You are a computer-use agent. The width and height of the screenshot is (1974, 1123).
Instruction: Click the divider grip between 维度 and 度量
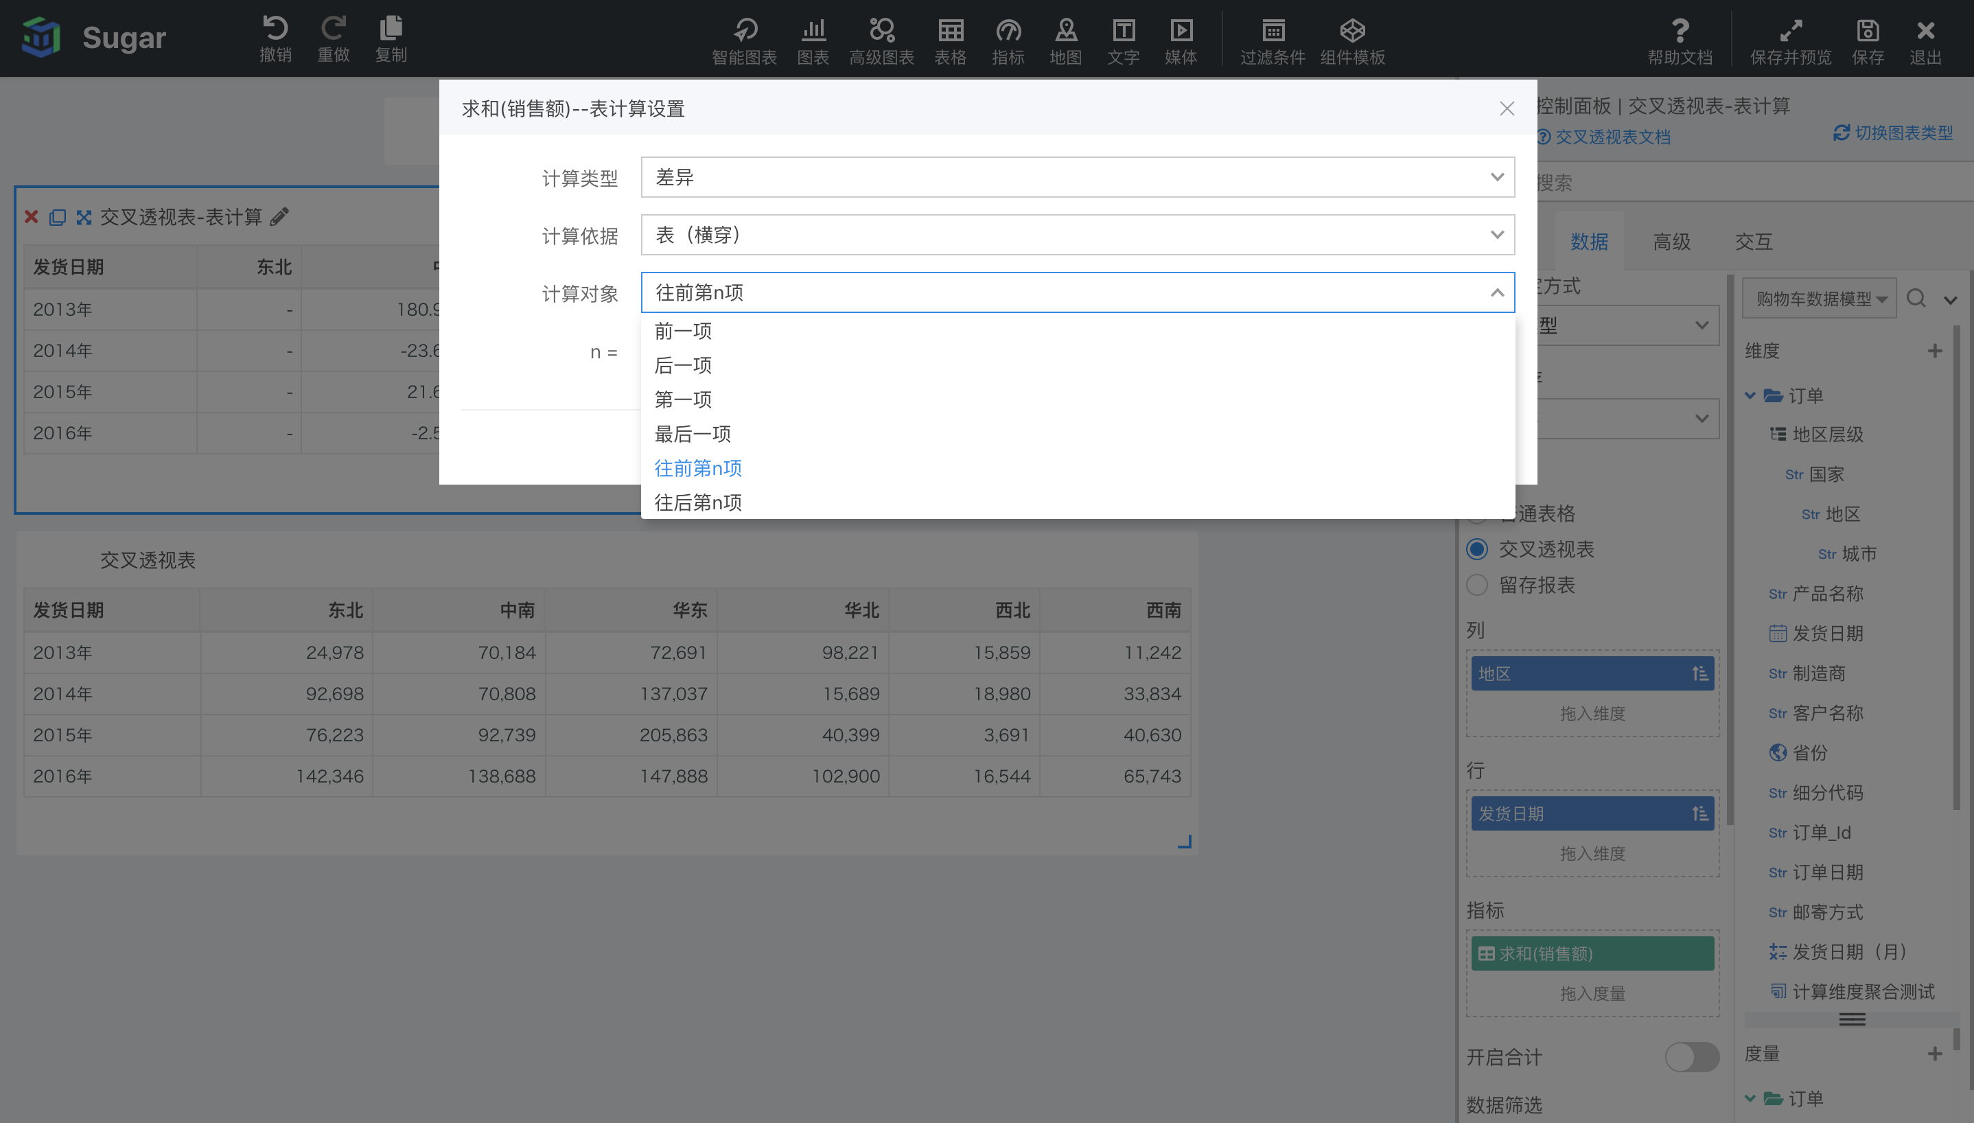(1852, 1019)
